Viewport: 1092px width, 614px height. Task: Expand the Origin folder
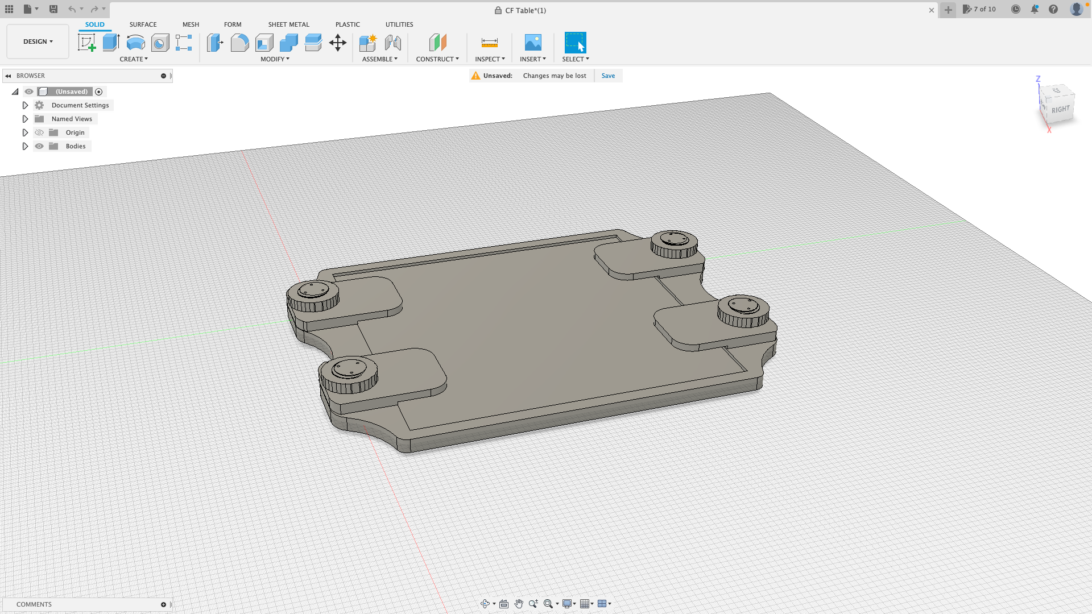[25, 132]
